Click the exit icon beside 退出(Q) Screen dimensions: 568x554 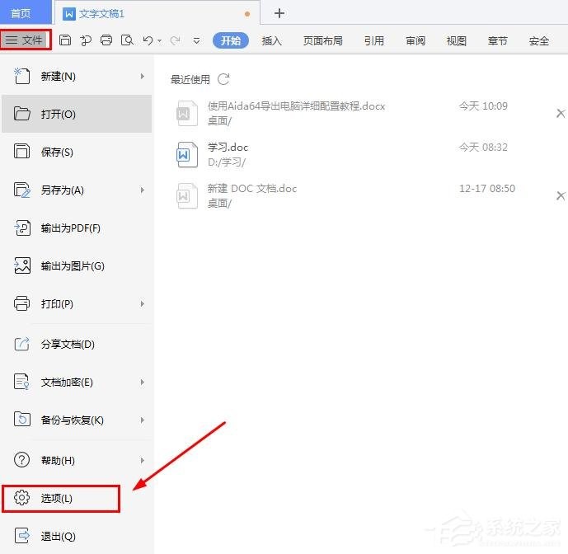(x=22, y=536)
